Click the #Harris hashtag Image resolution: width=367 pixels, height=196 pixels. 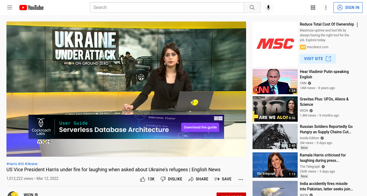12,164
